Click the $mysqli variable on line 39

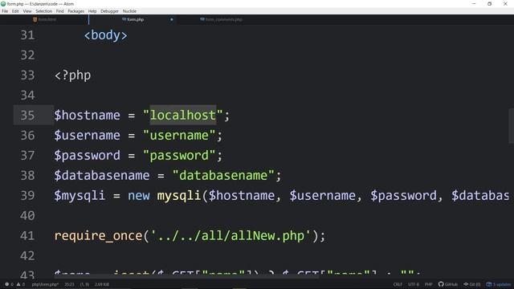click(x=80, y=196)
